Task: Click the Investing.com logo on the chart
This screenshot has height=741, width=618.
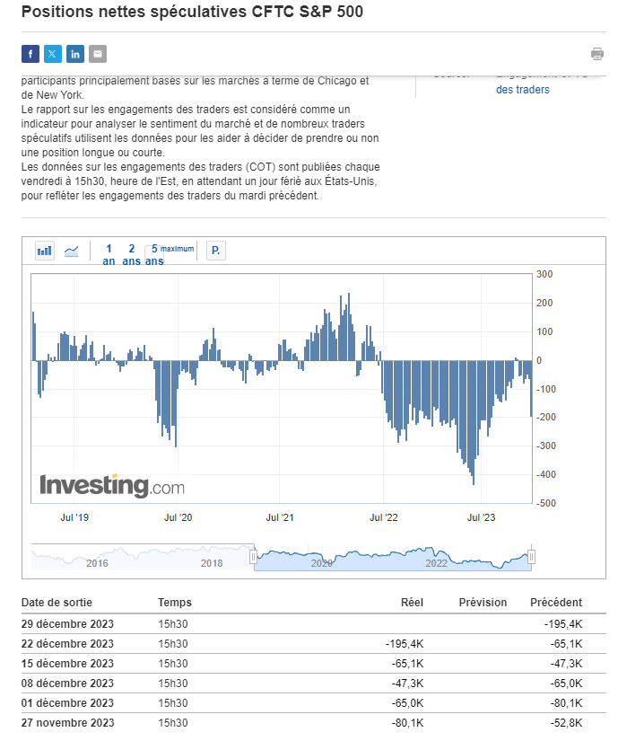Action: coord(112,486)
